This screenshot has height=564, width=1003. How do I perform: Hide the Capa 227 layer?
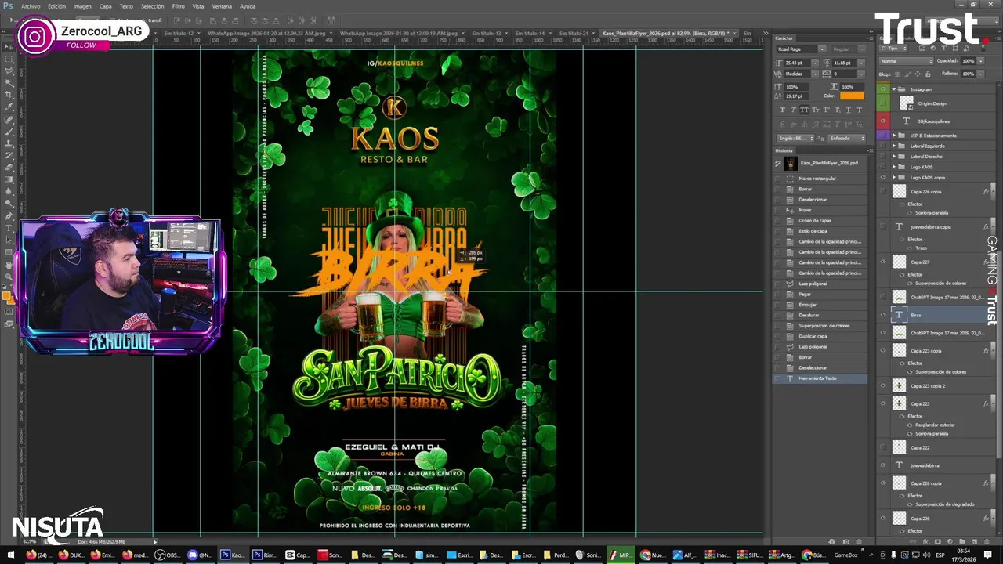[x=883, y=262]
